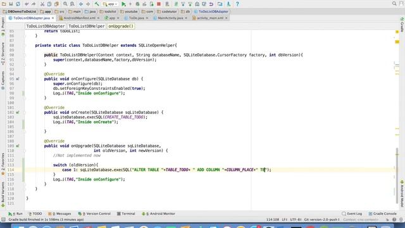Navigate forward with the right arrow icon
405x228 pixels.
(88, 4)
